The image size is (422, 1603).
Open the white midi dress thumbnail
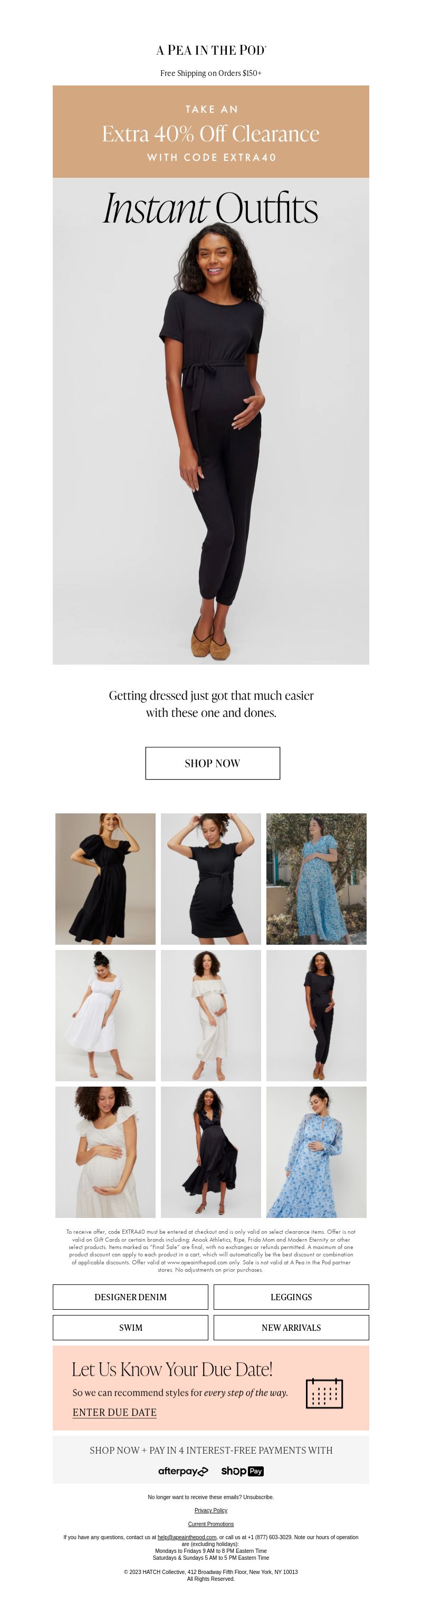pyautogui.click(x=105, y=1015)
